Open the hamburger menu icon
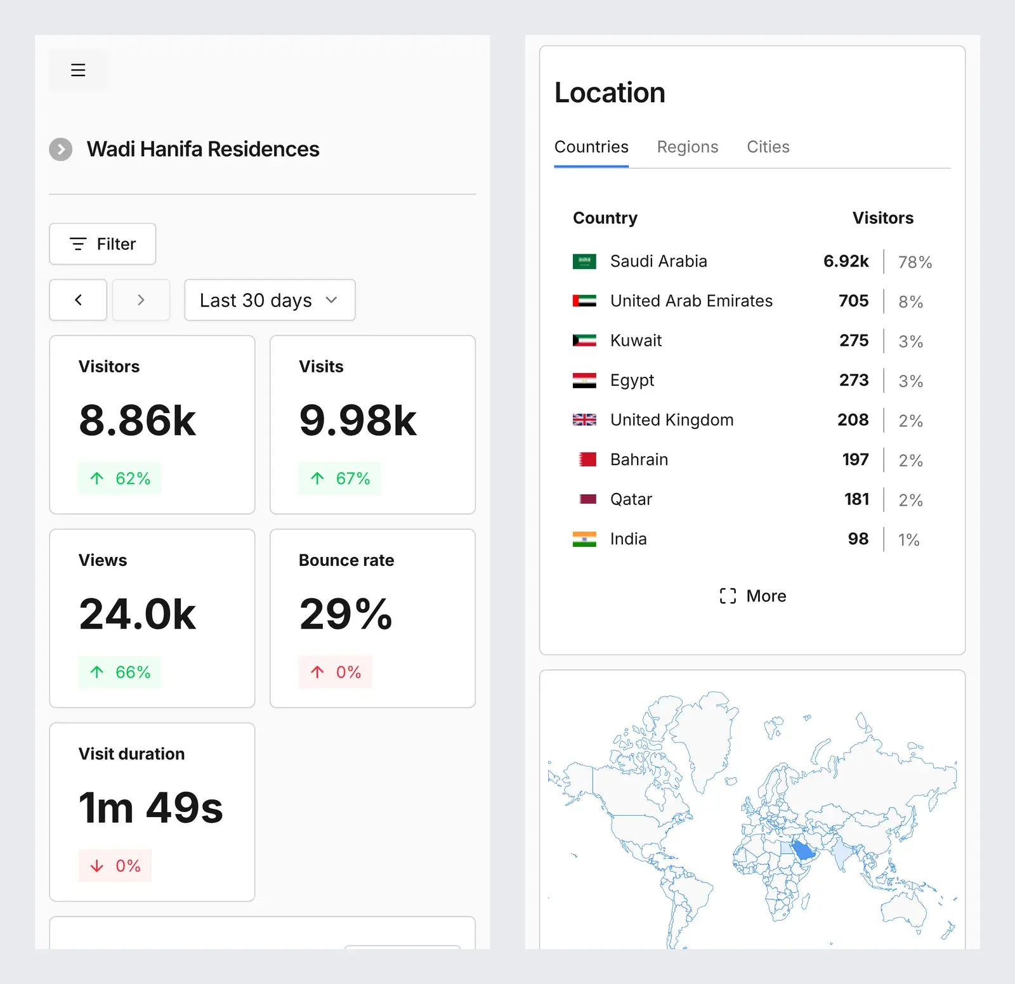This screenshot has height=984, width=1015. pyautogui.click(x=78, y=70)
